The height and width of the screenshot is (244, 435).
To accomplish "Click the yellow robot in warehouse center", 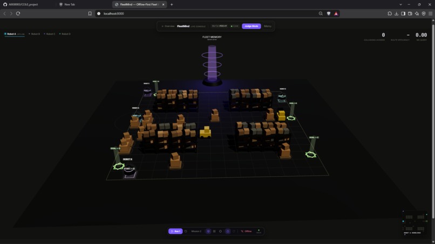I will click(x=205, y=133).
